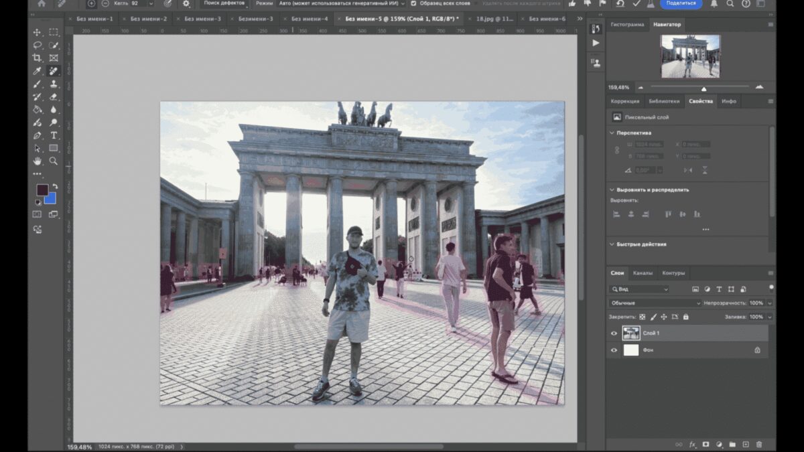Image resolution: width=804 pixels, height=452 pixels.
Task: Delete layer using trash icon
Action: tap(759, 444)
